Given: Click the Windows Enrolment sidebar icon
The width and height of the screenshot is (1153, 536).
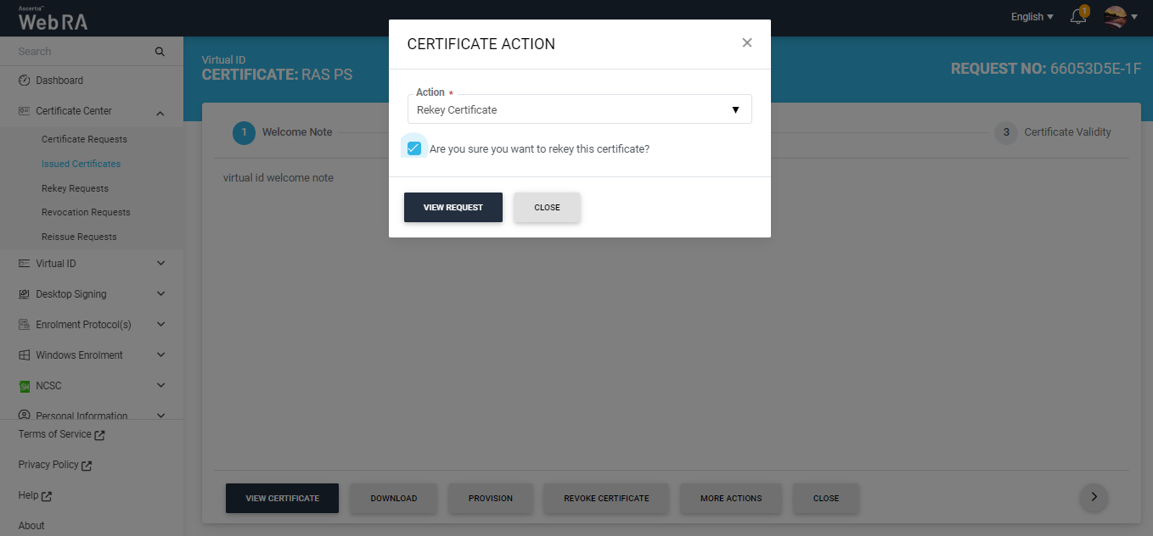Looking at the screenshot, I should click(24, 355).
